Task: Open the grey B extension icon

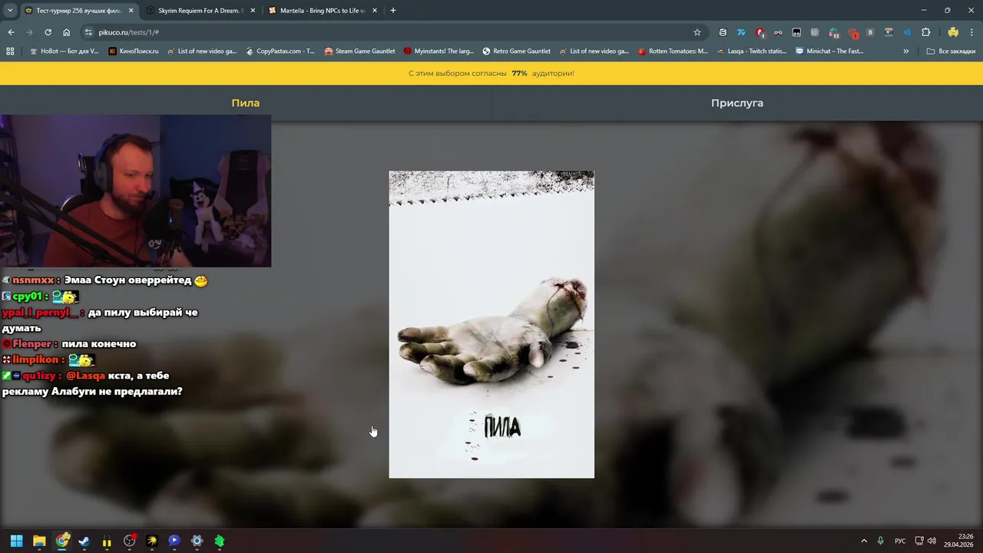Action: coord(870,32)
